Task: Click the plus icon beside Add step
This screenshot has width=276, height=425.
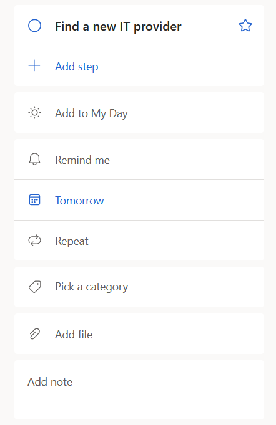Action: click(34, 66)
